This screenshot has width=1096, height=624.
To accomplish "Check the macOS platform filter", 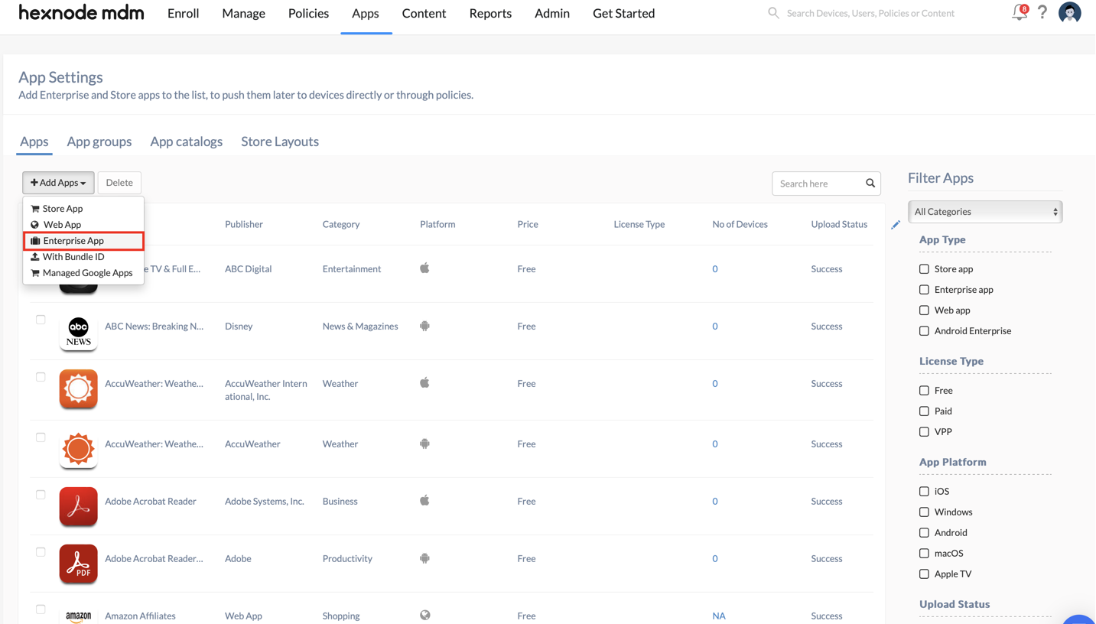I will click(x=924, y=554).
